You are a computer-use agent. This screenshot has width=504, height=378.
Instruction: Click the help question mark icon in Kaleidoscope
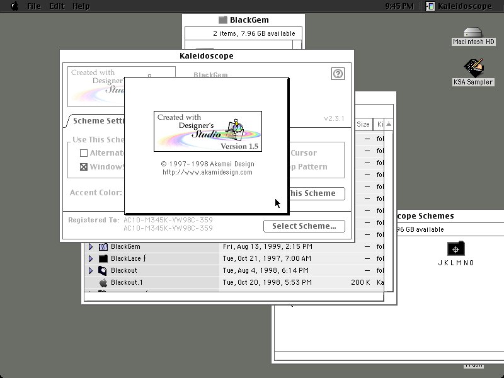pyautogui.click(x=338, y=74)
